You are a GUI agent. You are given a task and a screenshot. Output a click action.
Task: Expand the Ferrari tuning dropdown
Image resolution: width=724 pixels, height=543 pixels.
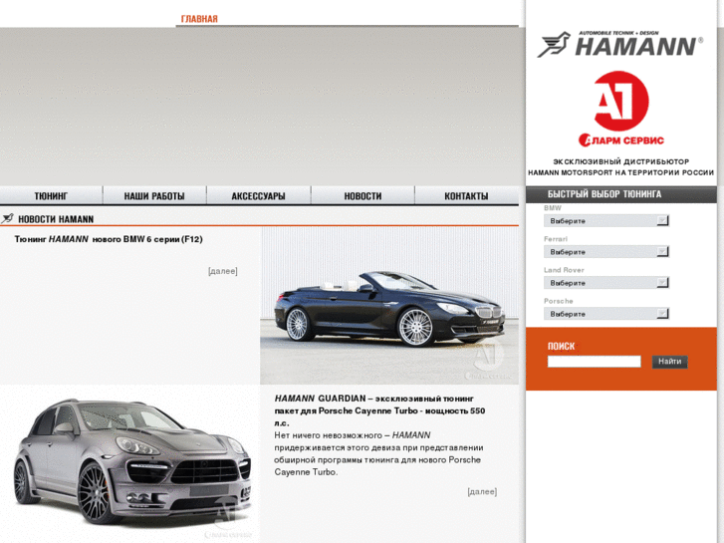click(x=606, y=252)
